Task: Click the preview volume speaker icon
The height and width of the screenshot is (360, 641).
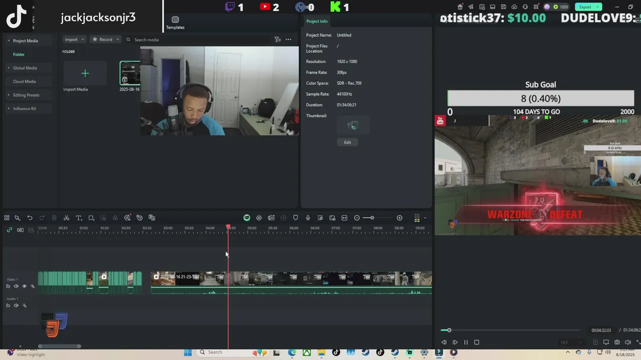Action: coord(628,342)
